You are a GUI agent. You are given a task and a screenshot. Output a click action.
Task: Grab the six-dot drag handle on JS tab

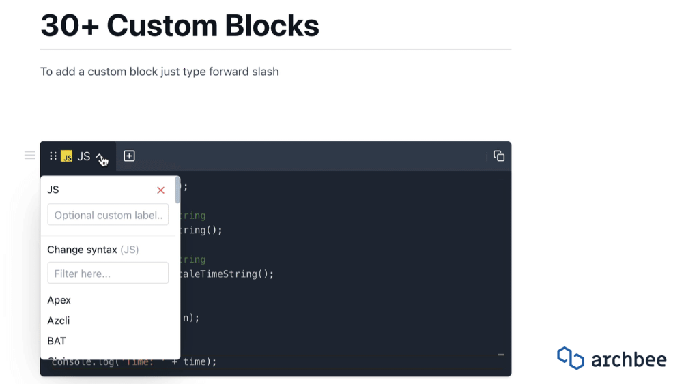pyautogui.click(x=53, y=156)
